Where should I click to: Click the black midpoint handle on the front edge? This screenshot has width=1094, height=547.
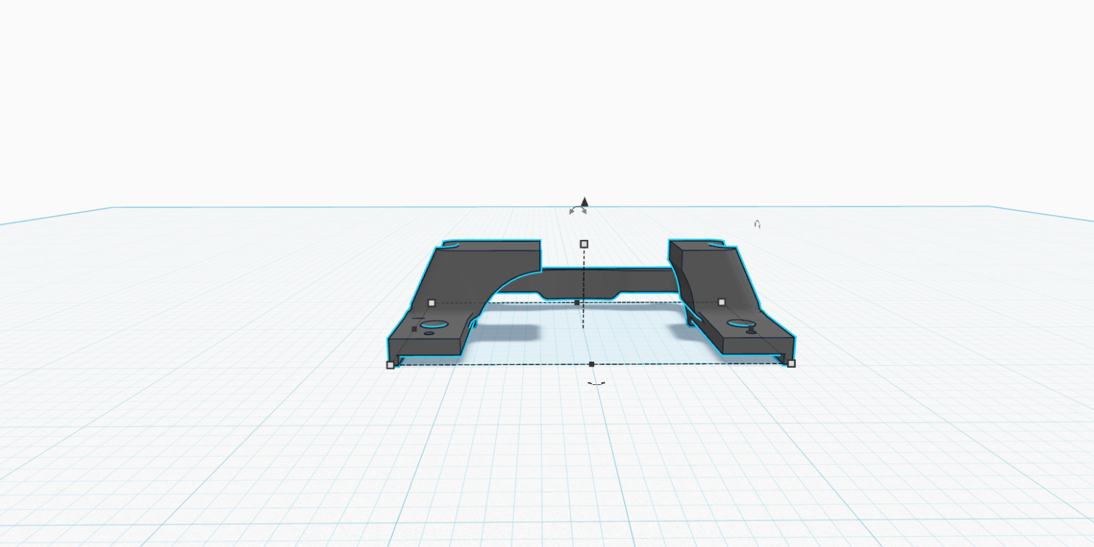591,364
